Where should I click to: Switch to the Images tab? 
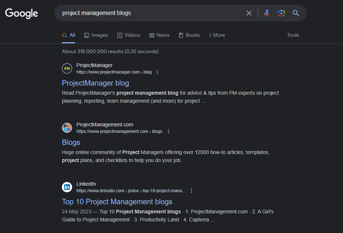(x=96, y=35)
